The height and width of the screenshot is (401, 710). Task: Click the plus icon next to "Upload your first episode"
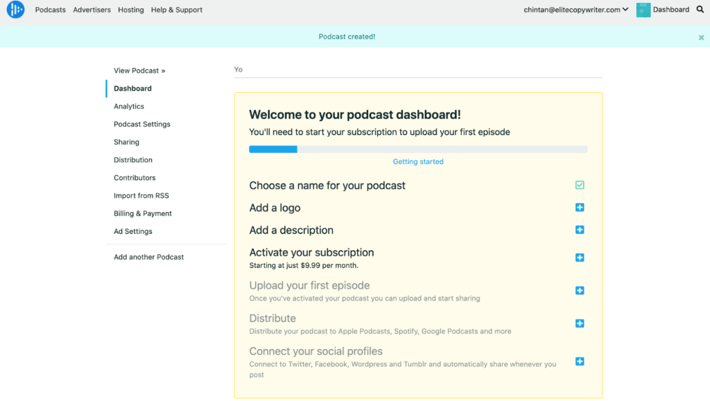(x=580, y=290)
